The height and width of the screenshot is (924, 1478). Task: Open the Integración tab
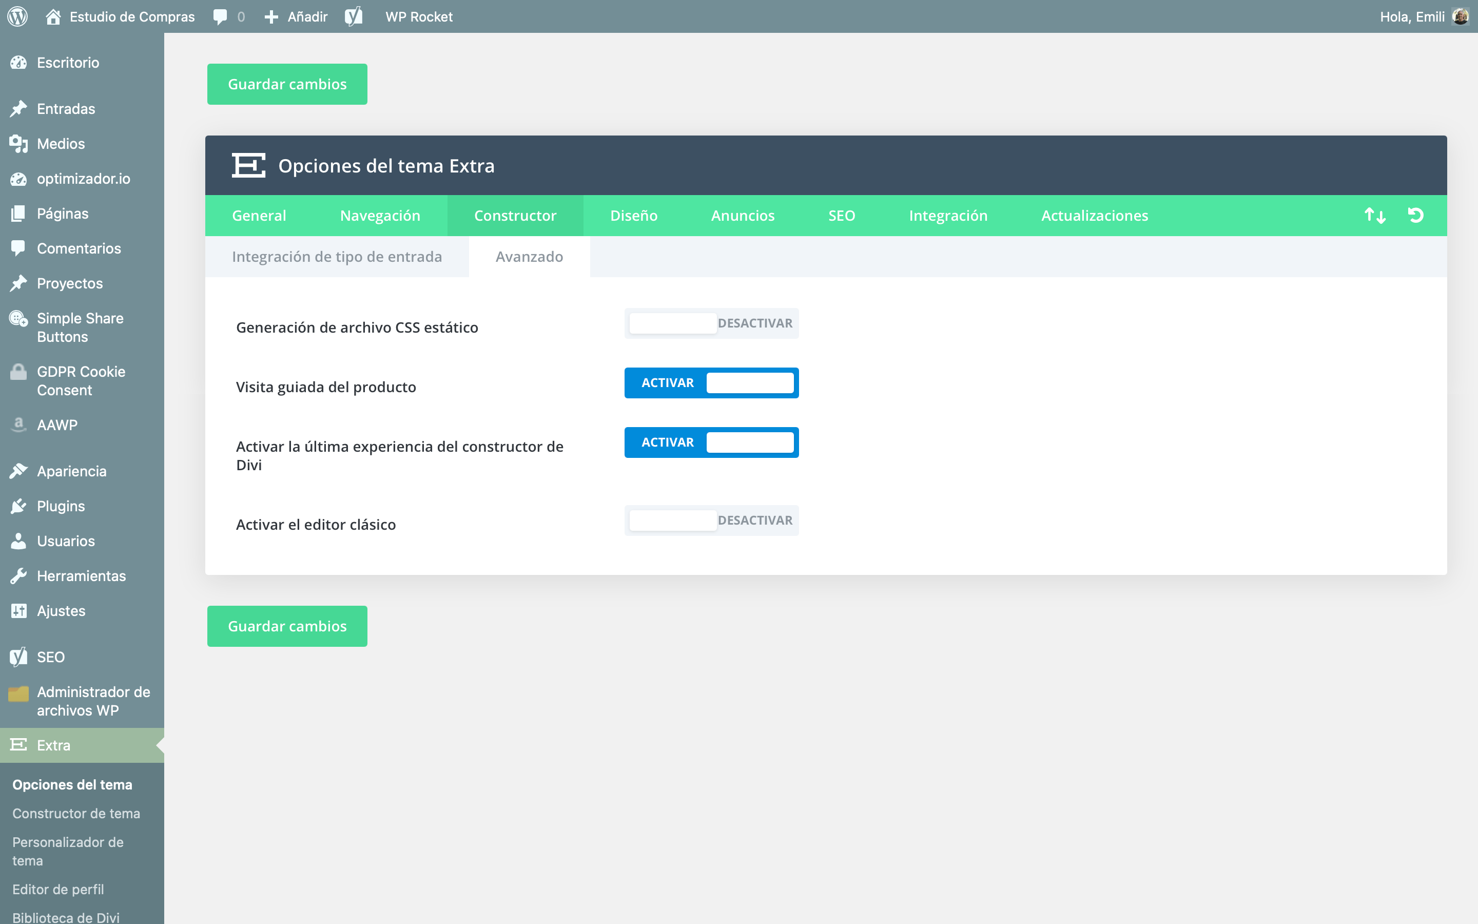(x=948, y=216)
